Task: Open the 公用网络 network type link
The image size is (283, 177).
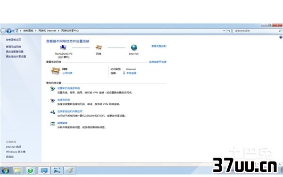Action: pyautogui.click(x=67, y=73)
